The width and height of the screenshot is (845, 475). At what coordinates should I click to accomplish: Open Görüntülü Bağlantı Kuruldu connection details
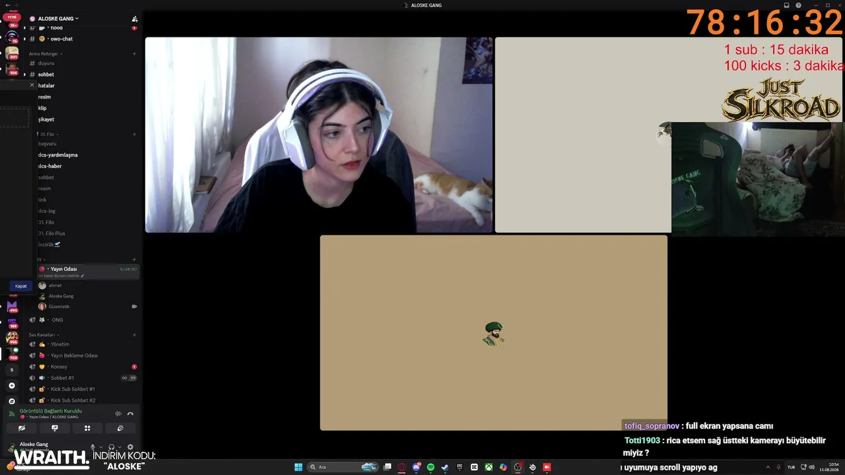51,411
